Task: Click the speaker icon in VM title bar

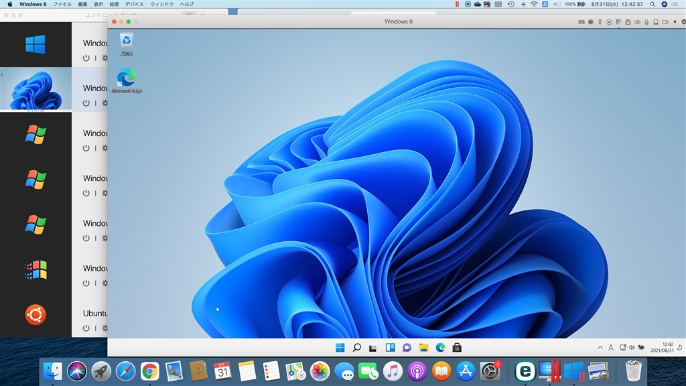Action: tap(637, 22)
